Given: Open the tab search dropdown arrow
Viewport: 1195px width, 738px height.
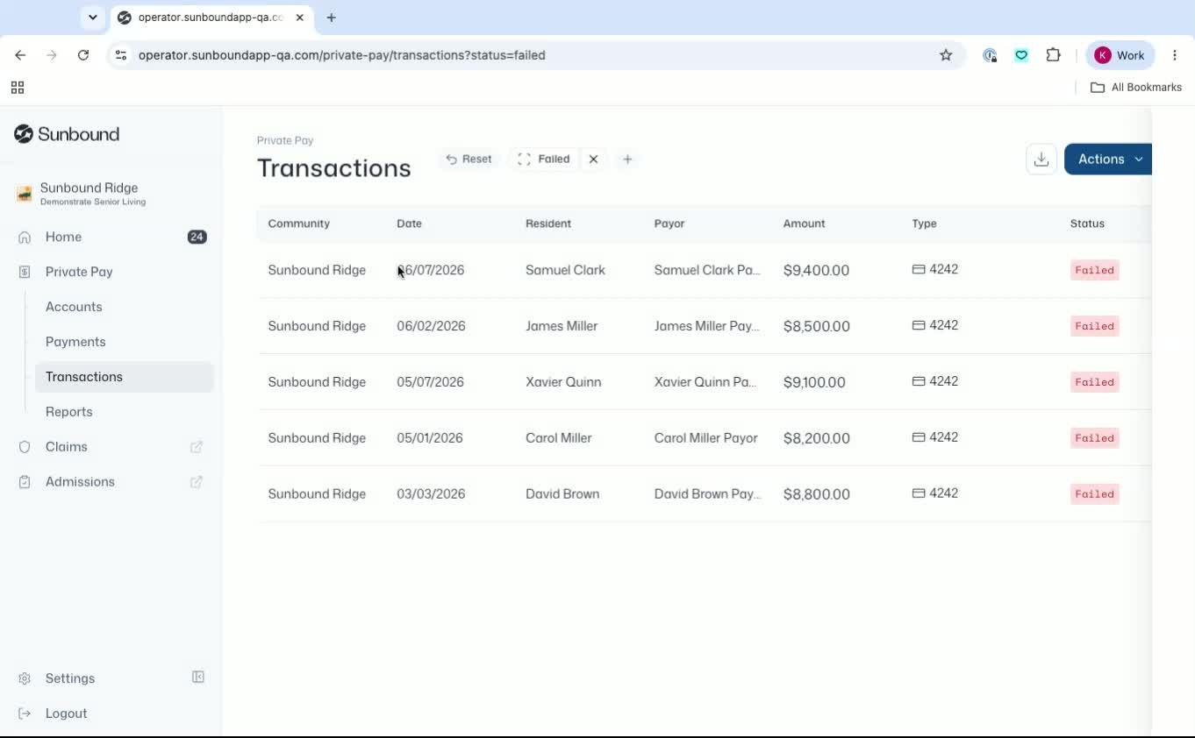Looking at the screenshot, I should tap(92, 18).
